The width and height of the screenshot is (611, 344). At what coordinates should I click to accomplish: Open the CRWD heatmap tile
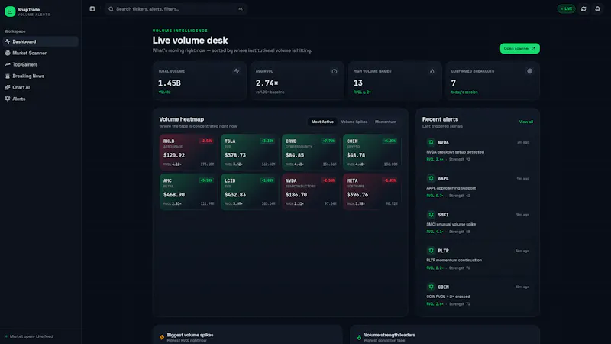tap(311, 152)
